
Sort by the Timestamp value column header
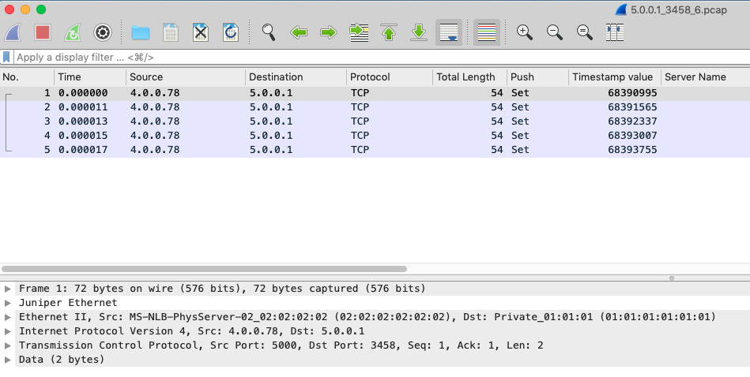click(x=612, y=77)
